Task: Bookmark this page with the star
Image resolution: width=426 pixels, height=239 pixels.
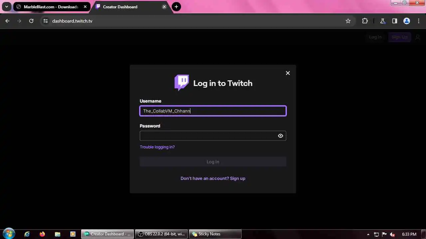Action: [x=348, y=21]
